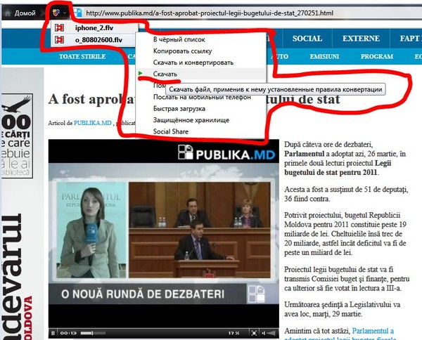This screenshot has height=340, width=422.
Task: Mute video with the speaker icon
Action: (264, 333)
